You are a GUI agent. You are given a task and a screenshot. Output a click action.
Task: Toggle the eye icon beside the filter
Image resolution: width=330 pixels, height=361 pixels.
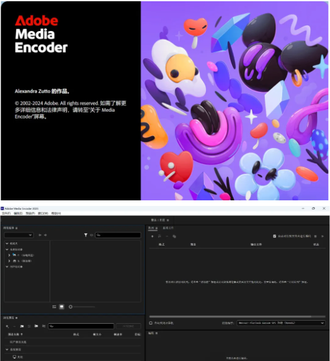click(x=91, y=235)
